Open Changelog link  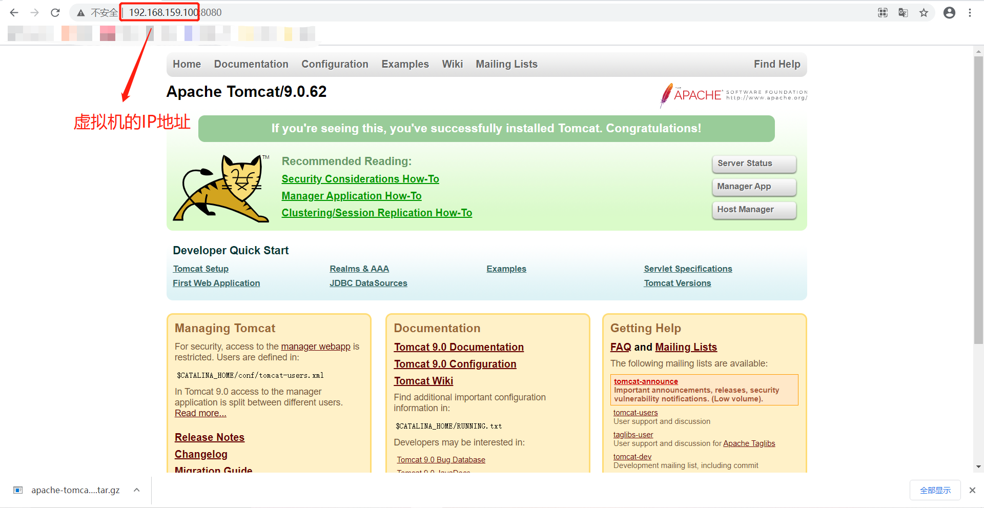[x=201, y=454]
